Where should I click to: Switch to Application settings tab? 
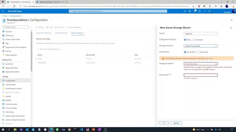44,33
